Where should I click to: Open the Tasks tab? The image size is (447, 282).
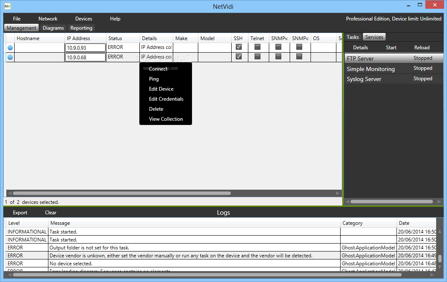click(x=353, y=37)
